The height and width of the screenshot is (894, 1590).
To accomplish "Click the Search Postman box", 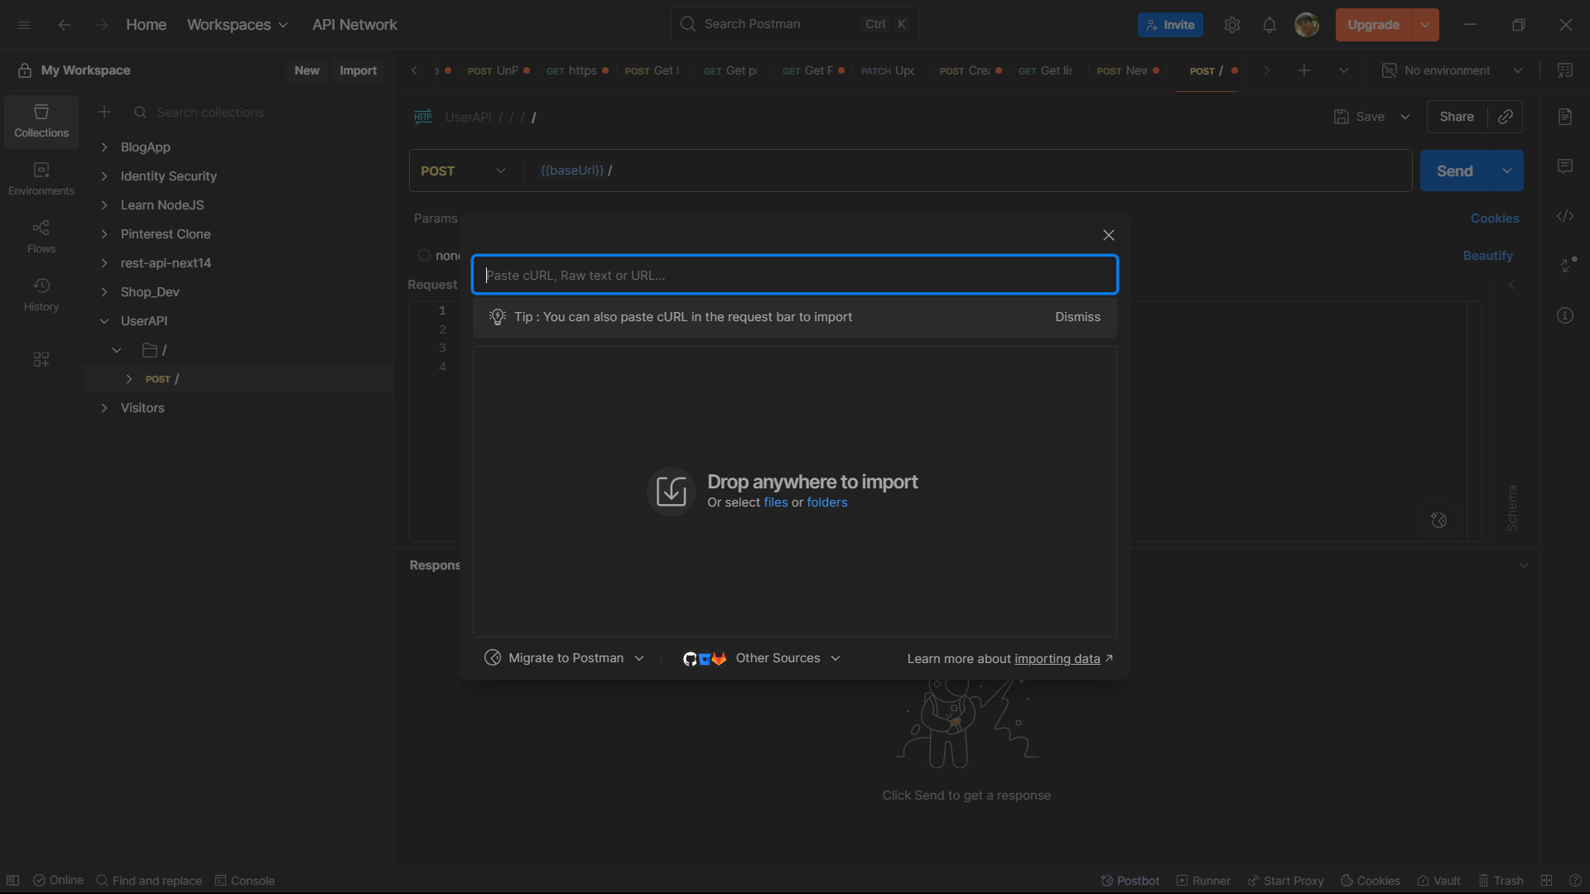I will click(795, 24).
